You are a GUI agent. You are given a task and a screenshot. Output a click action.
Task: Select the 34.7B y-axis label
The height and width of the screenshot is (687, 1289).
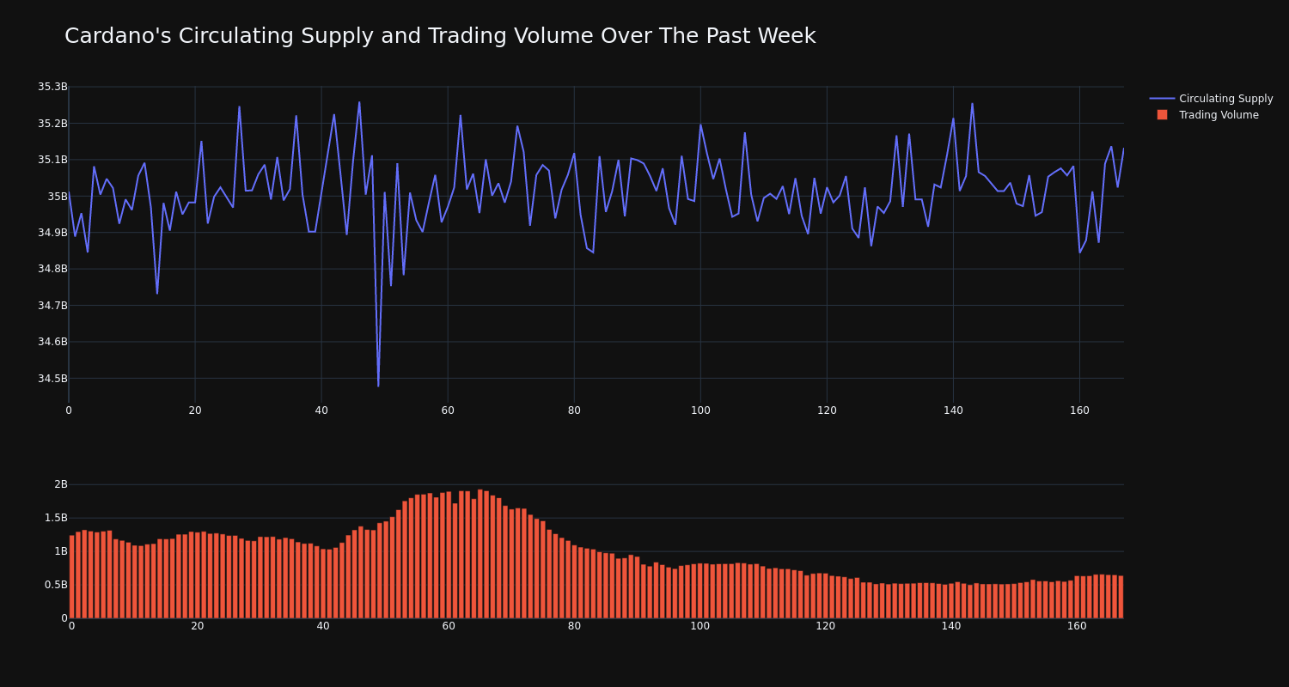(52, 306)
